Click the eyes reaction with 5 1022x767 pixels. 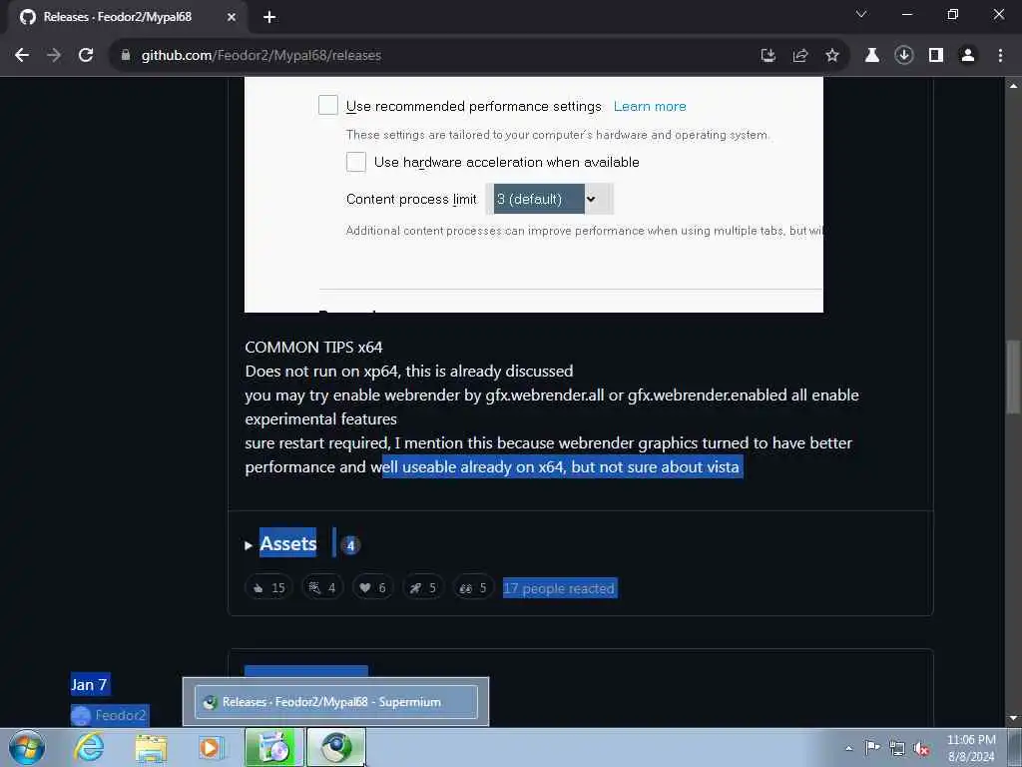coord(473,588)
